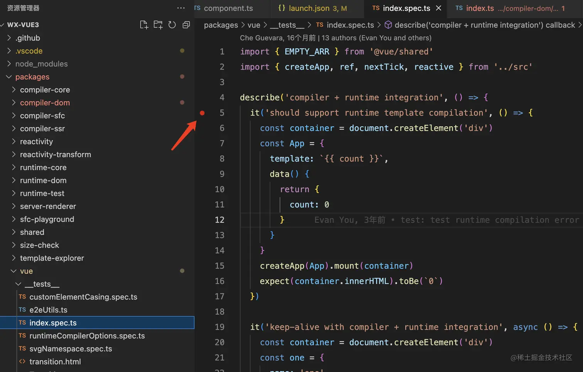Expand the compiler-ssr folder
This screenshot has height=372, width=583.
coord(97,129)
